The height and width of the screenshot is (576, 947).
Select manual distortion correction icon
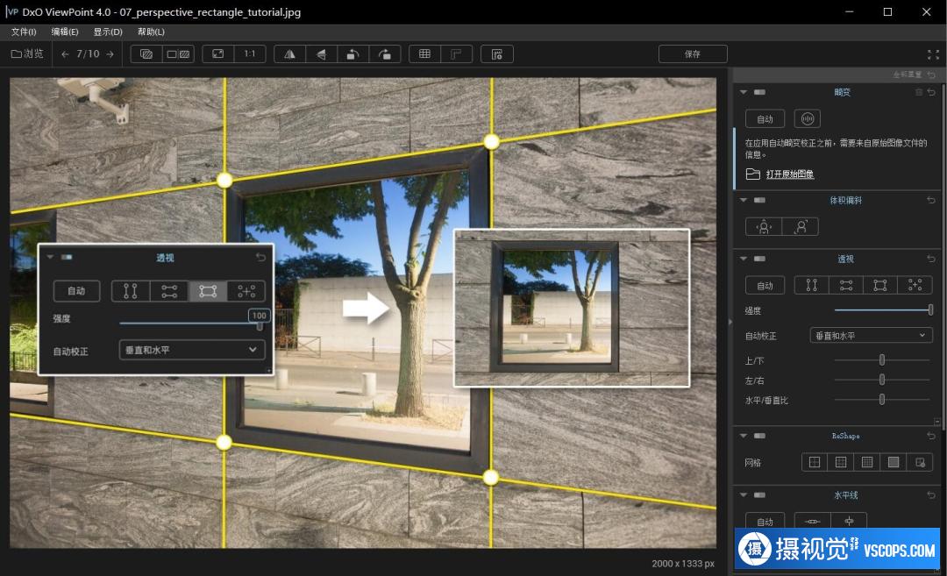(x=808, y=118)
